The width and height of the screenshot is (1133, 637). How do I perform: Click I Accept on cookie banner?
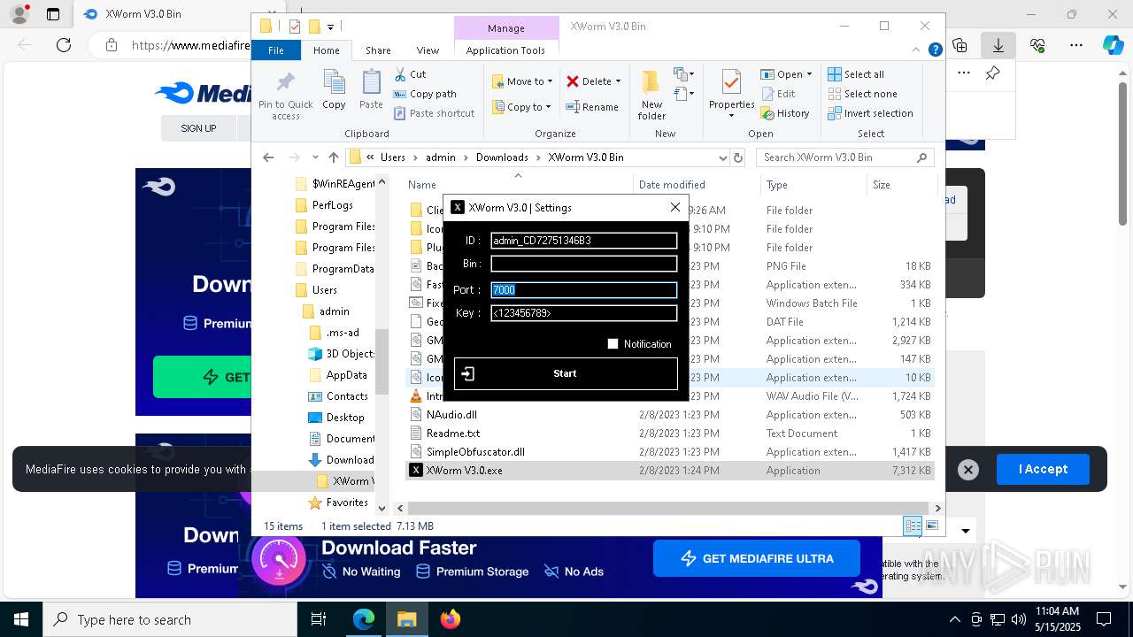pos(1043,469)
